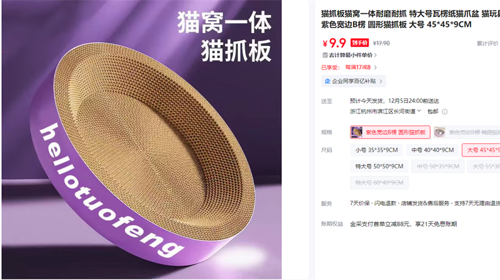Viewport: 500px width, 280px height.
Task: Open 企业同享百亿补贴 subsidy link
Action: (354, 81)
